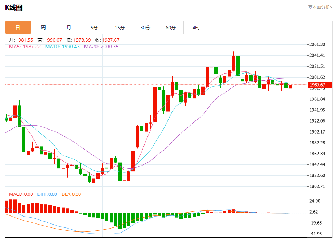Screen dimensions: 336x238
Task: Open the 4时 interval tab
Action: 196,28
